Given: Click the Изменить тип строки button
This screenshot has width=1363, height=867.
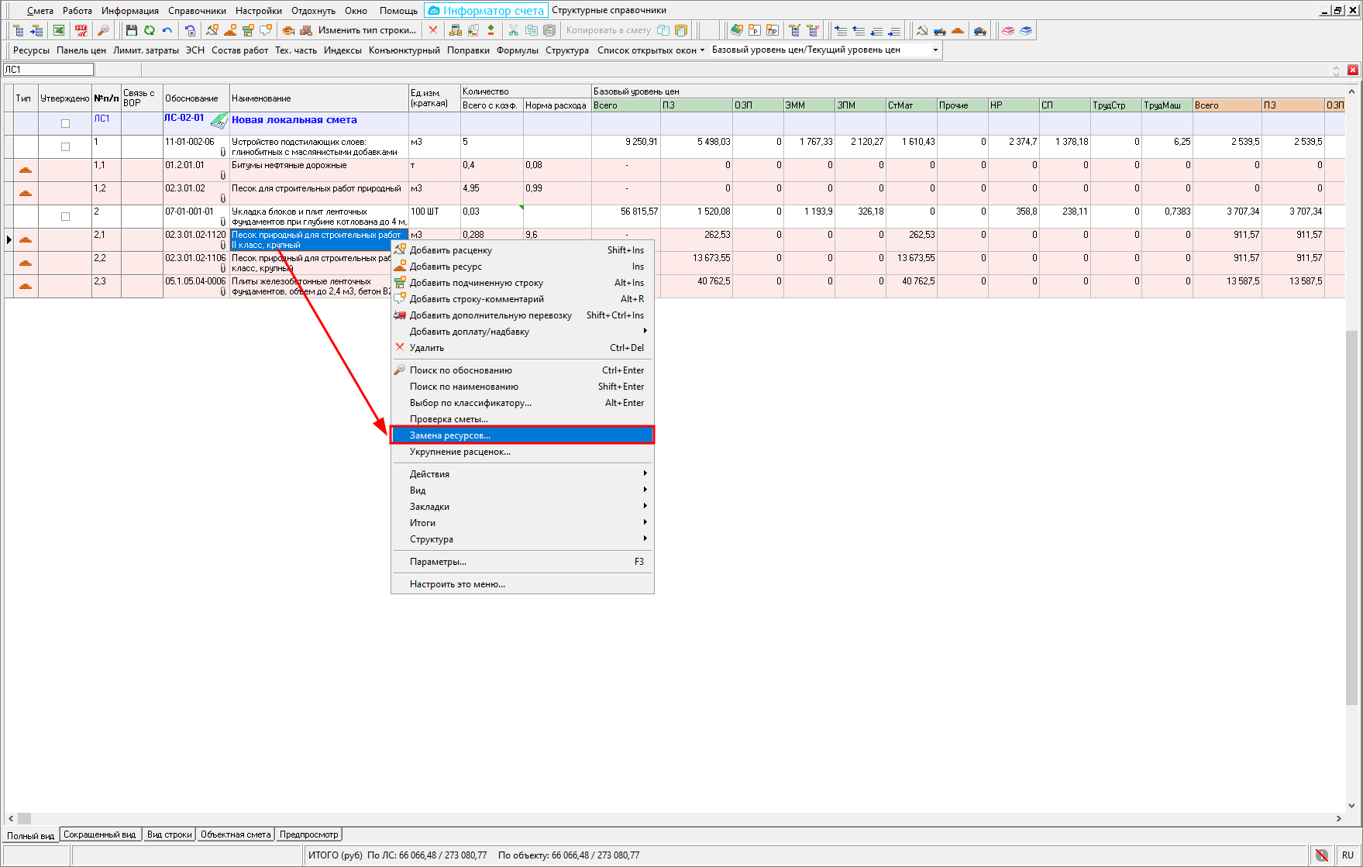Looking at the screenshot, I should (x=367, y=30).
